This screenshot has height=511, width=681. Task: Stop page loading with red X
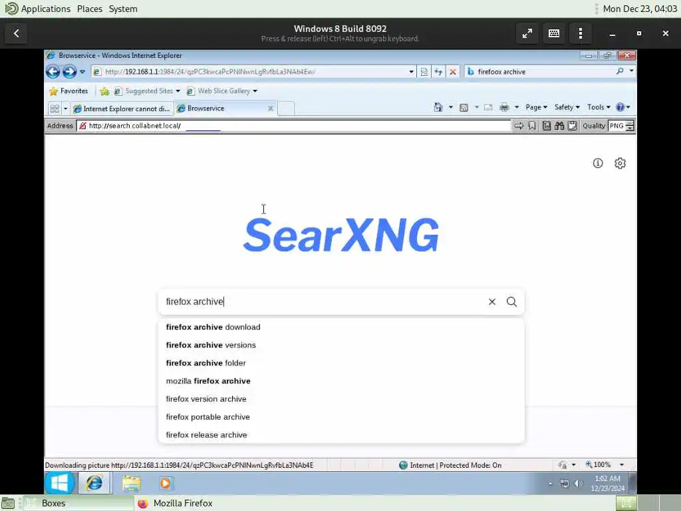[452, 72]
